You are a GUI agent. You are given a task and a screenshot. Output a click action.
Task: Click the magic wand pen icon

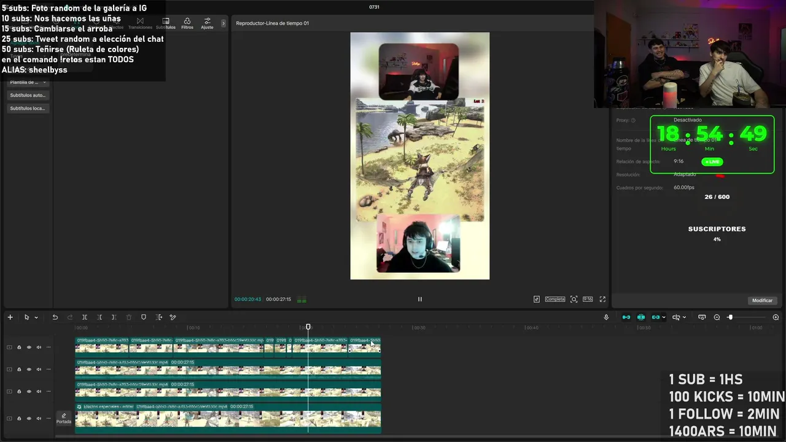[x=173, y=317]
